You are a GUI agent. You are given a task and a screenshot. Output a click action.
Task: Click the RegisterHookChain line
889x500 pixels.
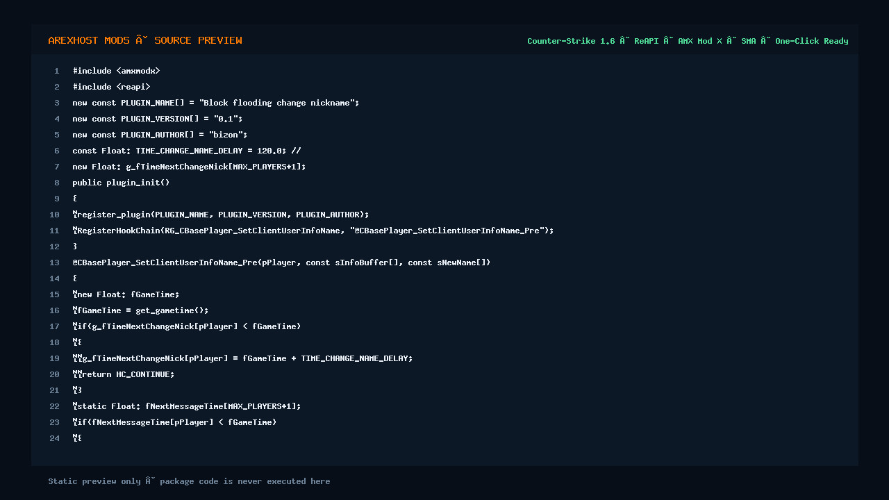[313, 231]
